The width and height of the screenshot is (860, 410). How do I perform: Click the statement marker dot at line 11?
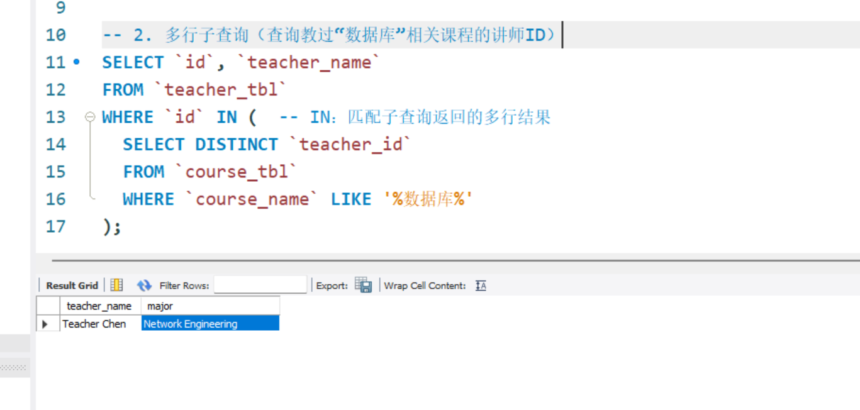(77, 62)
